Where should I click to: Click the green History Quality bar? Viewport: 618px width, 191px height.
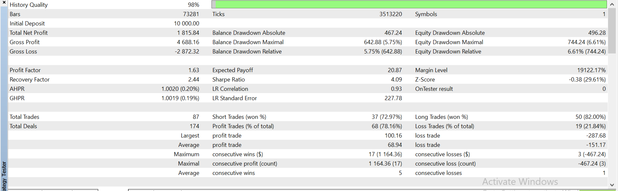coord(409,5)
